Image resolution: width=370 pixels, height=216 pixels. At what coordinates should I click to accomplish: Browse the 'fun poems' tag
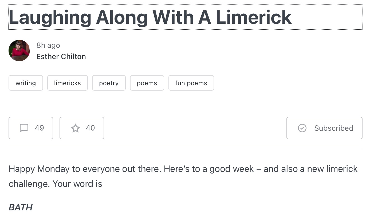pos(191,83)
